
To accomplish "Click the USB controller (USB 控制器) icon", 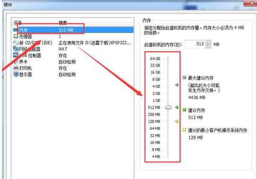I will point(16,55).
